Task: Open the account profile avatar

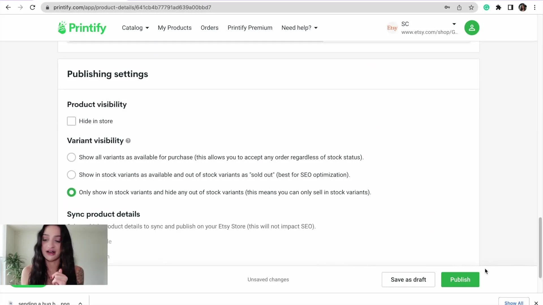Action: pyautogui.click(x=472, y=27)
